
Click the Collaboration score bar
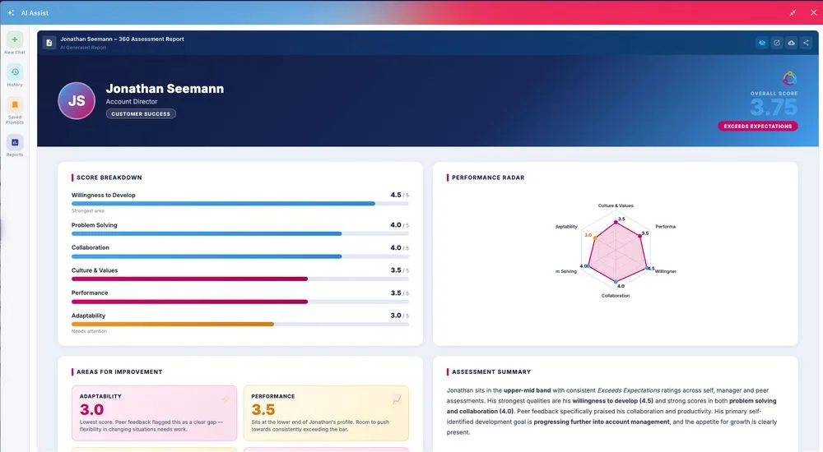(239, 256)
